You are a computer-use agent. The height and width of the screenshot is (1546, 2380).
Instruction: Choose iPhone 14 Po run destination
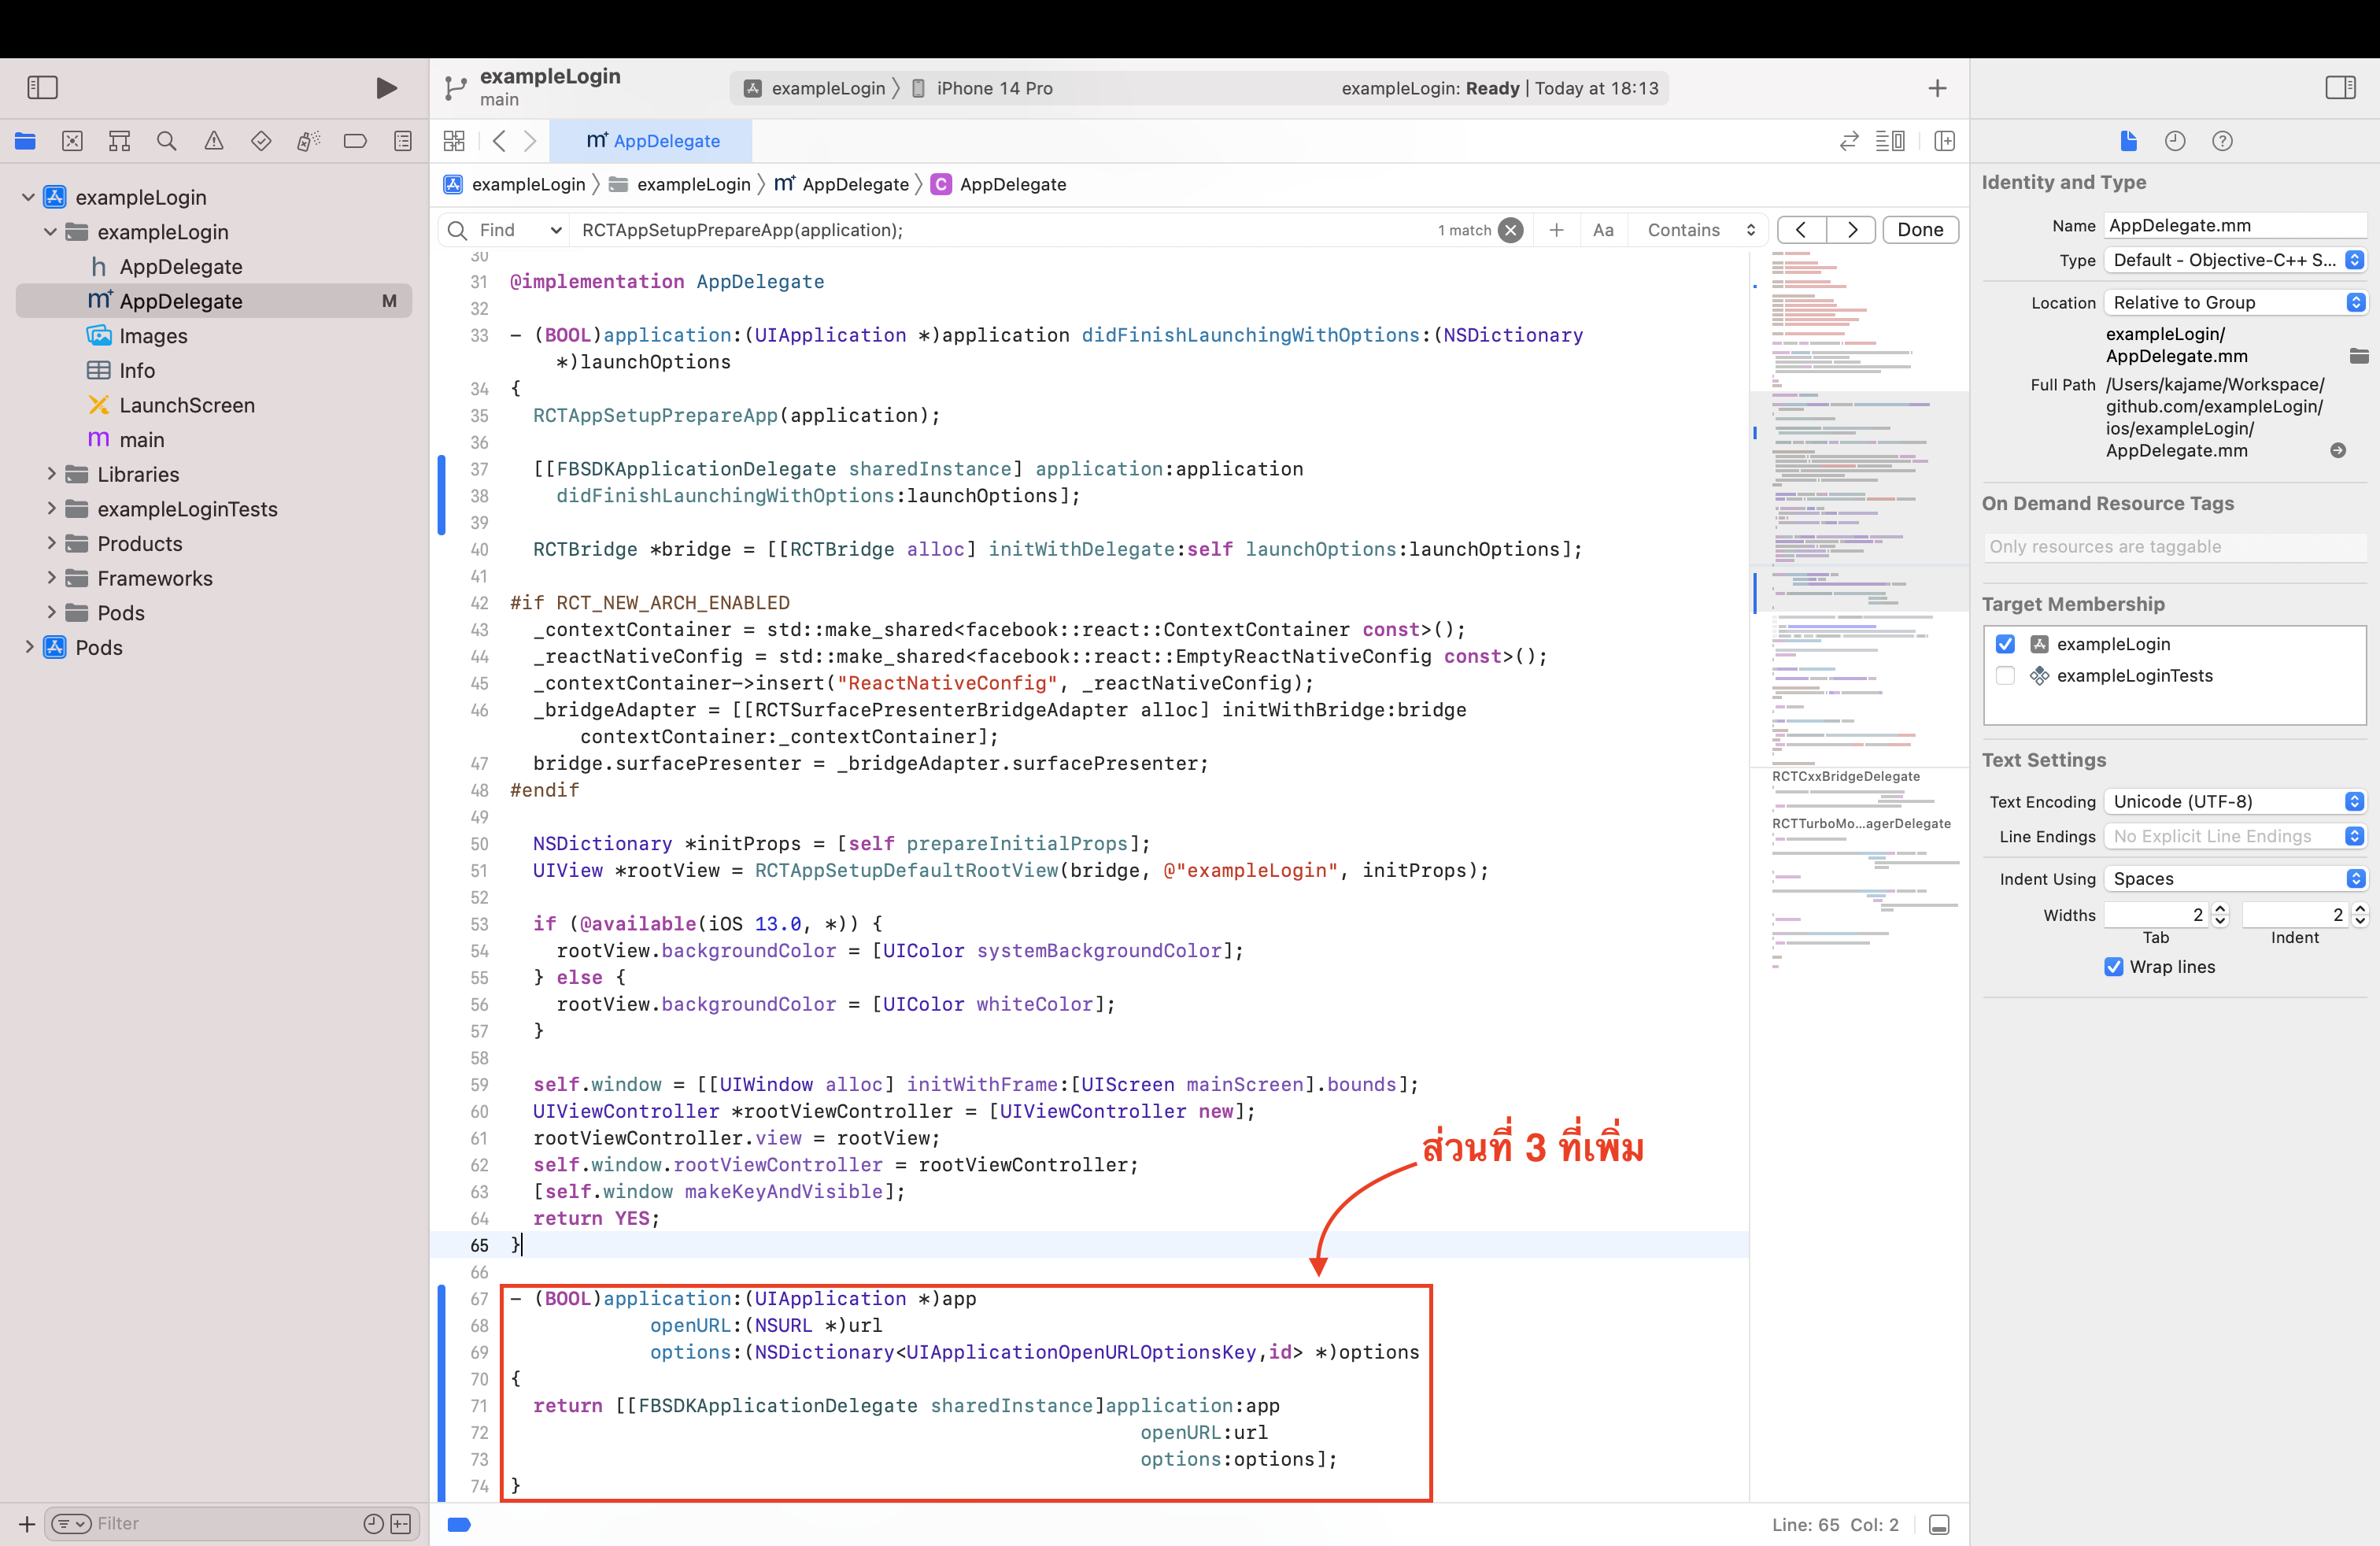tap(982, 88)
